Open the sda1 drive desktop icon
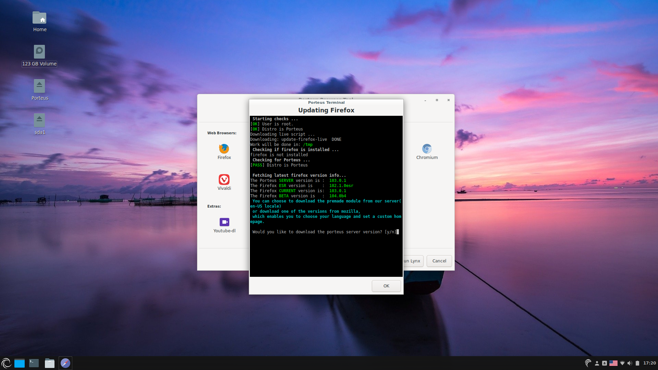Viewport: 658px width, 370px height. (x=39, y=120)
